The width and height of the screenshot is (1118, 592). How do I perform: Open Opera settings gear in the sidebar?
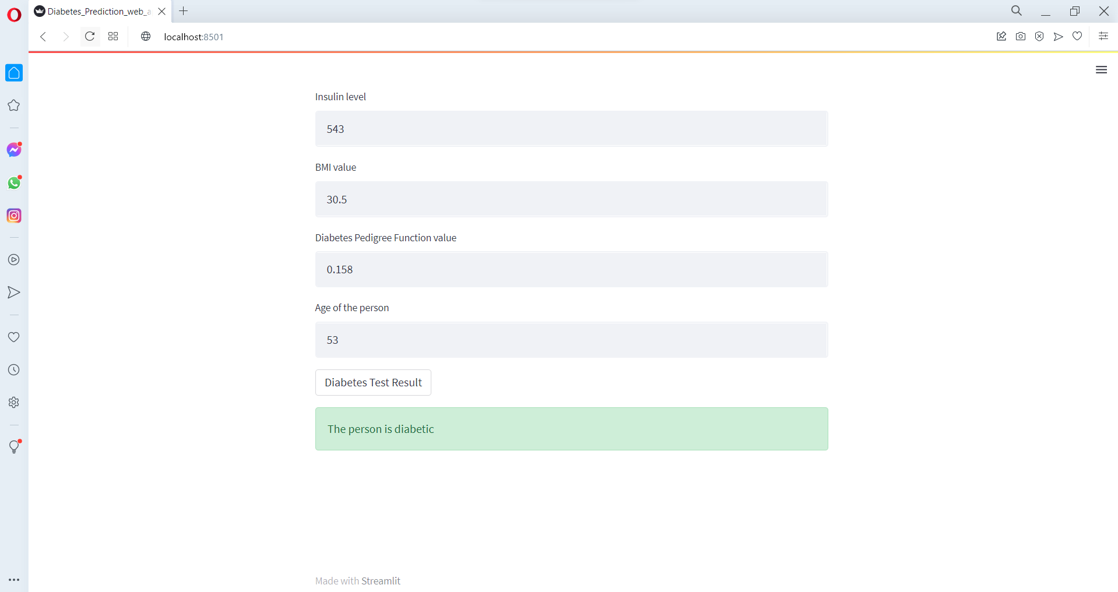coord(13,402)
